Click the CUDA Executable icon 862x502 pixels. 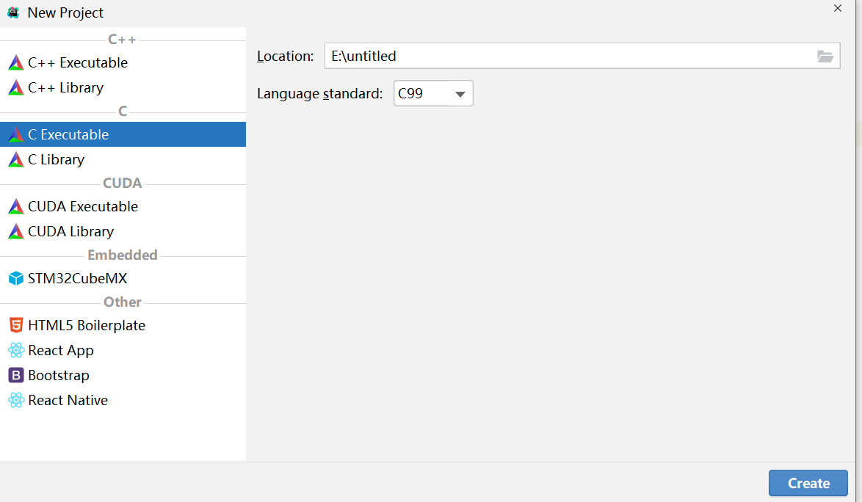(15, 207)
